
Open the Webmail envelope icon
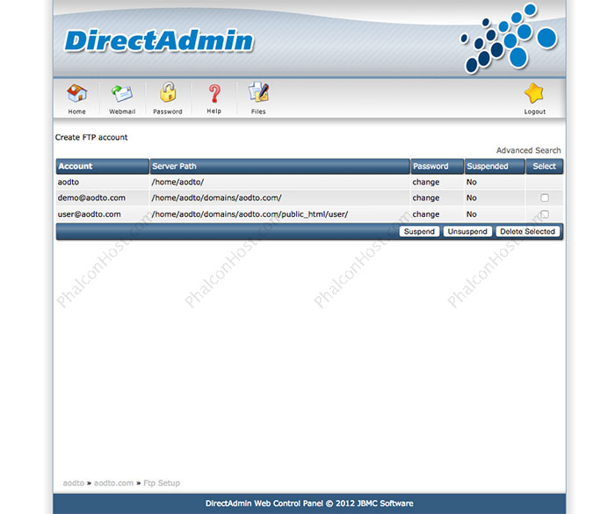[x=122, y=93]
